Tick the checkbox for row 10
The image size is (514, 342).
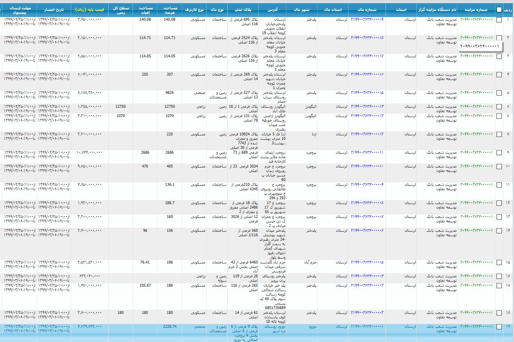(499, 166)
